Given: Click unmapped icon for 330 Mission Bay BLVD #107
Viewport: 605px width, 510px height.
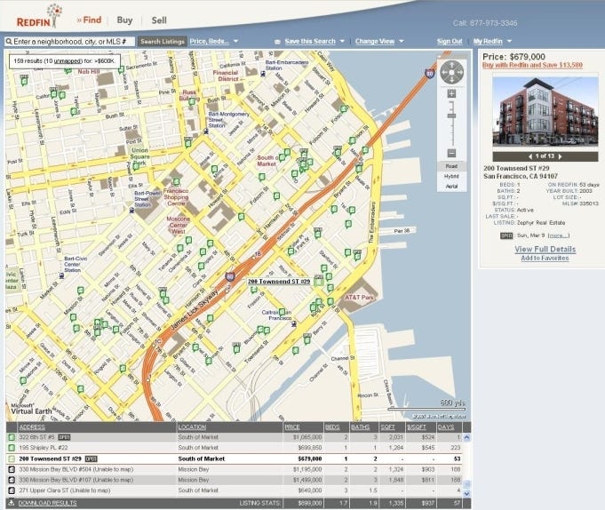Looking at the screenshot, I should (12, 480).
